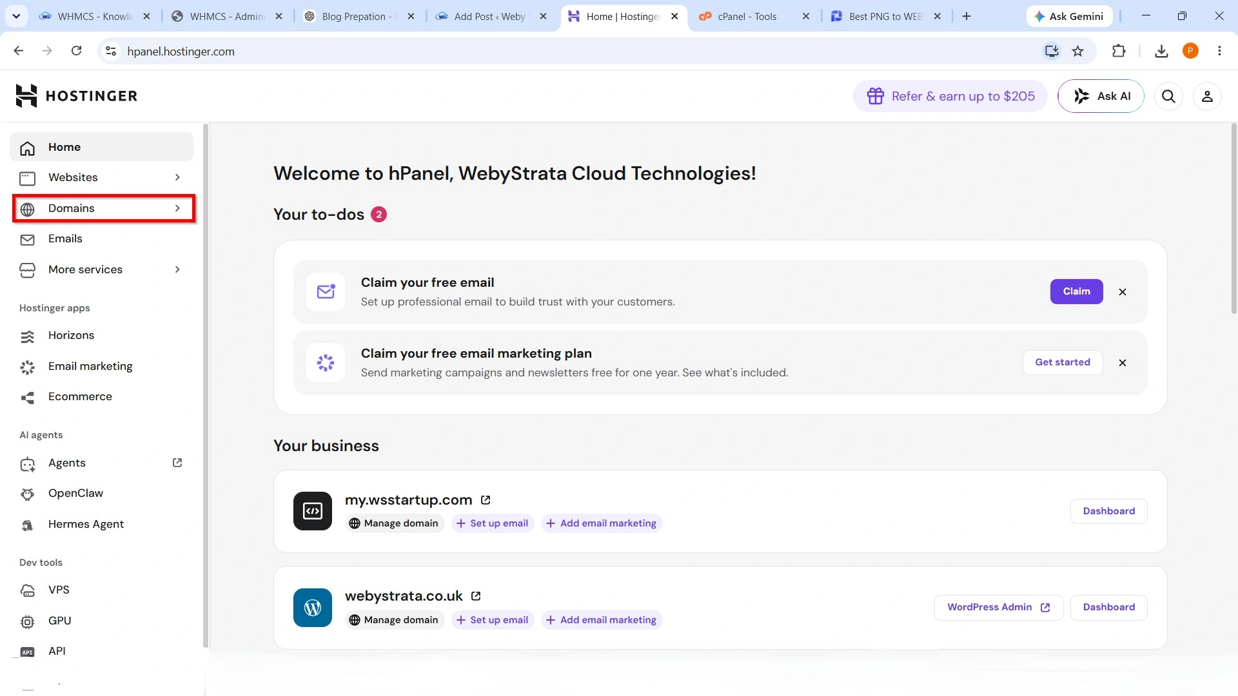Click the free email envelope icon
The height and width of the screenshot is (696, 1238).
[326, 292]
